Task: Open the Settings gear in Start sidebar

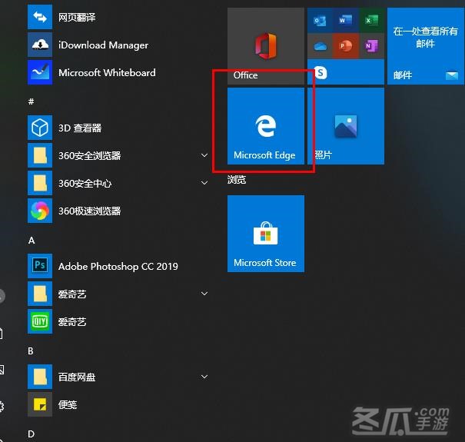Action: (x=2, y=407)
